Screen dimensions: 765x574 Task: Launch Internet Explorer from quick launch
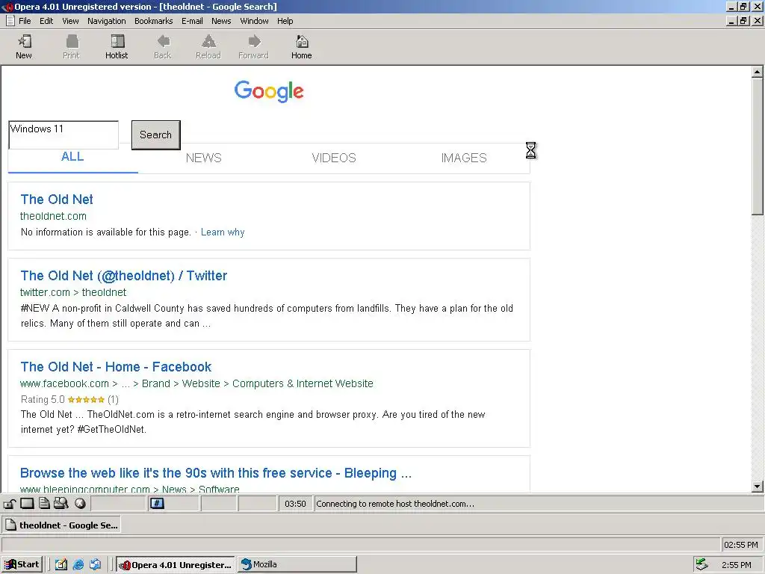tap(78, 564)
